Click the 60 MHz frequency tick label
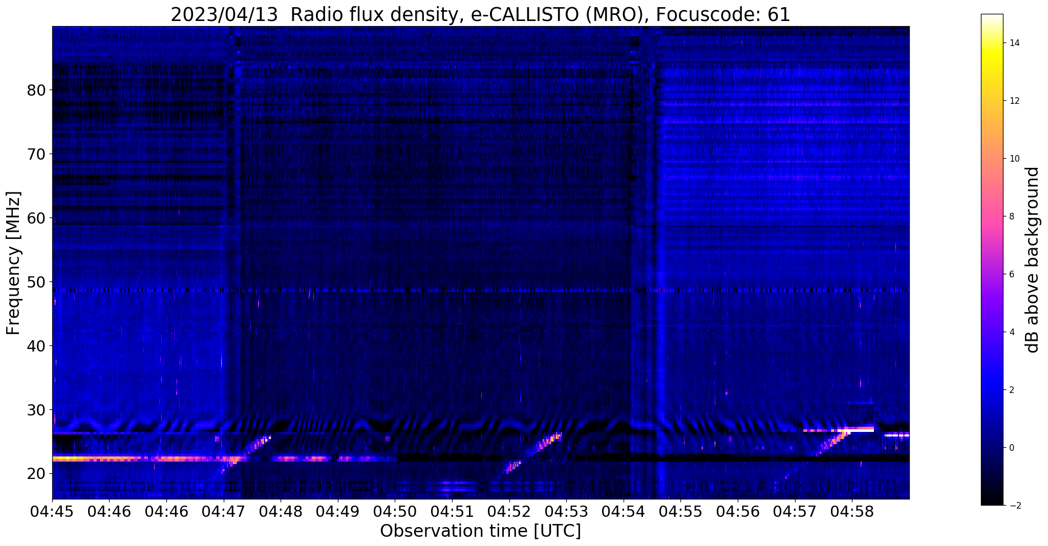The image size is (1048, 546). point(36,218)
